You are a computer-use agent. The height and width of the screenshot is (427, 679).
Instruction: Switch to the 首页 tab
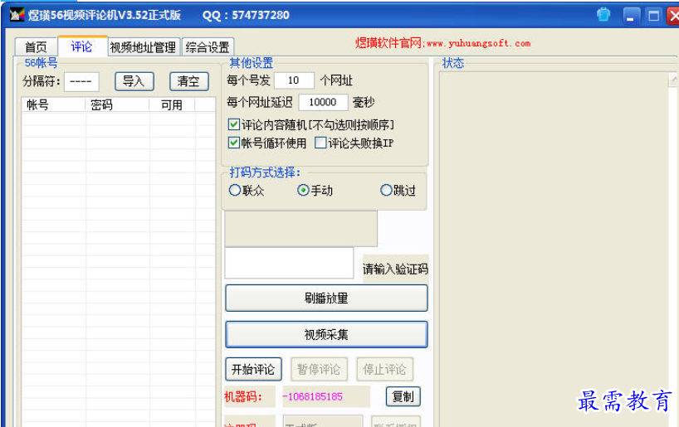pyautogui.click(x=36, y=46)
